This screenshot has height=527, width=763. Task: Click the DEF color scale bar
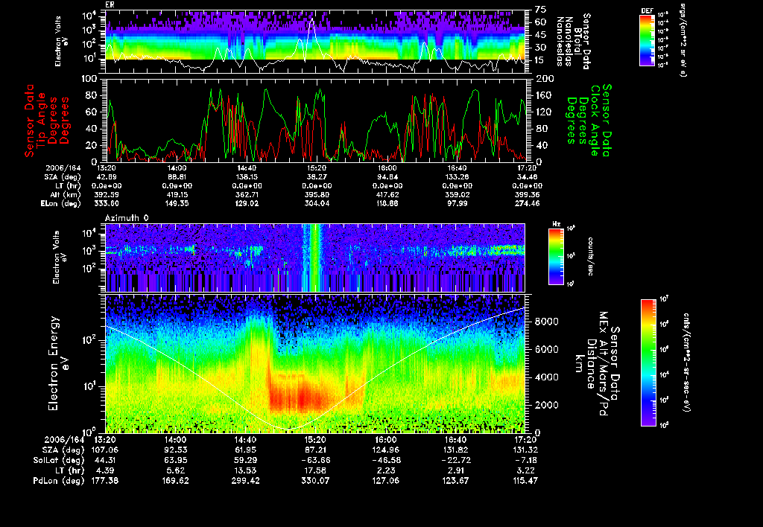(x=647, y=40)
